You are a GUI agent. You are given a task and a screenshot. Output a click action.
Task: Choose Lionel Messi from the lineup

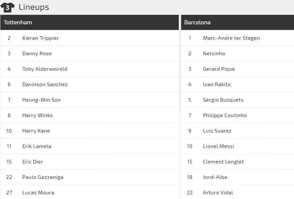(218, 146)
